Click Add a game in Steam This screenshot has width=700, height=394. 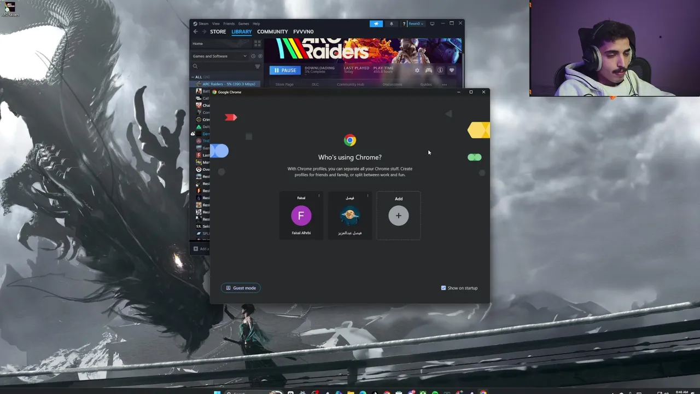(201, 249)
